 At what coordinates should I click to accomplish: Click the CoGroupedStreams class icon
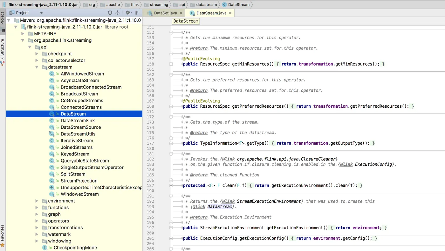52,100
